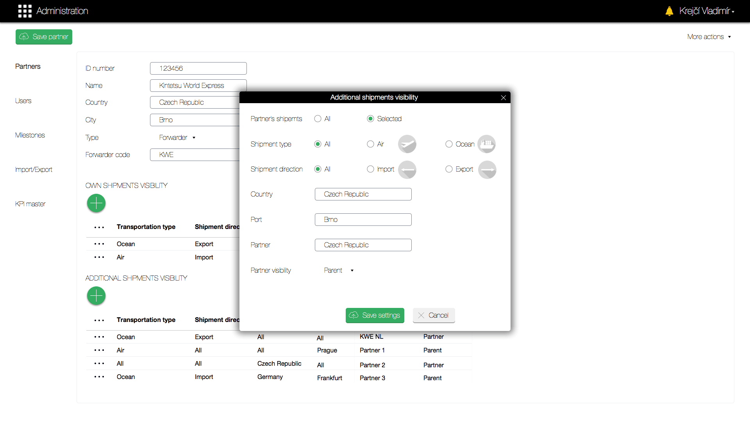Click the Save settings button

pyautogui.click(x=375, y=315)
